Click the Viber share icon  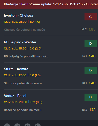[x=27, y=125]
